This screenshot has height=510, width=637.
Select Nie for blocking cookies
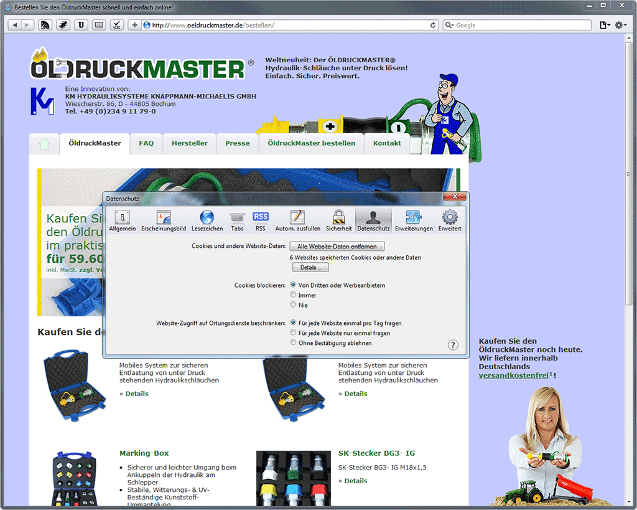293,305
